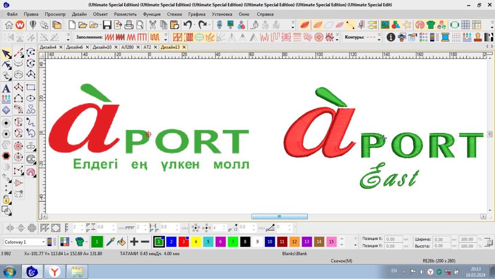Expand the redo history arrow
Viewport: 495px width, 279px height.
(209, 25)
